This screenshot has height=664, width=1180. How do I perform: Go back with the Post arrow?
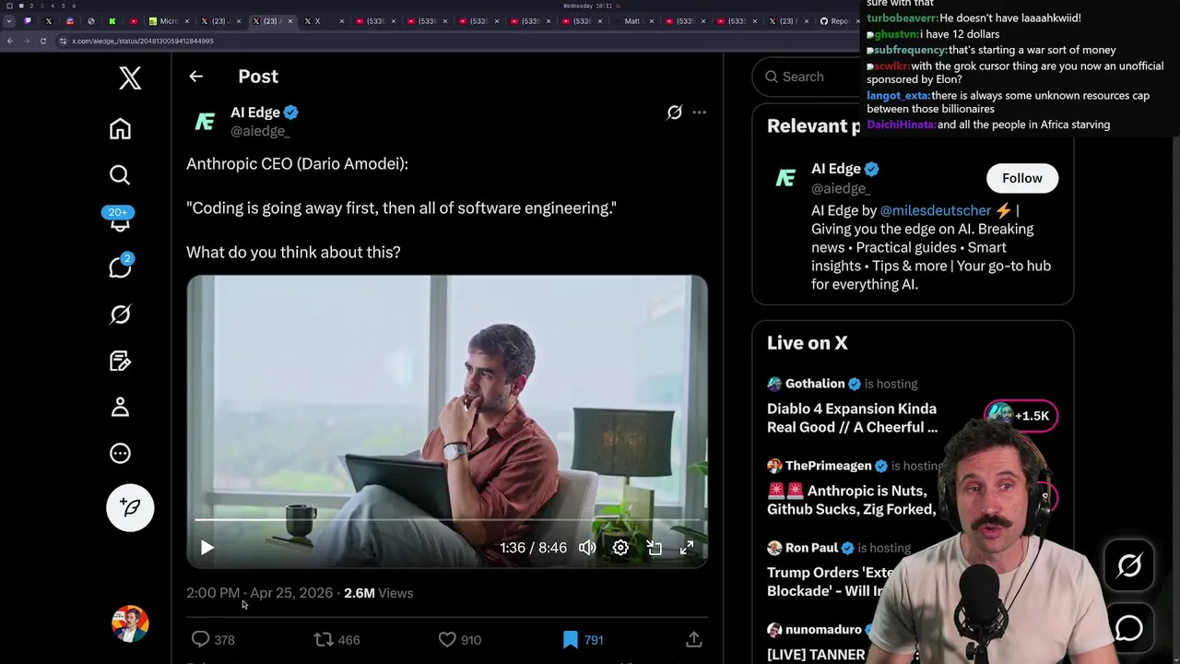195,77
